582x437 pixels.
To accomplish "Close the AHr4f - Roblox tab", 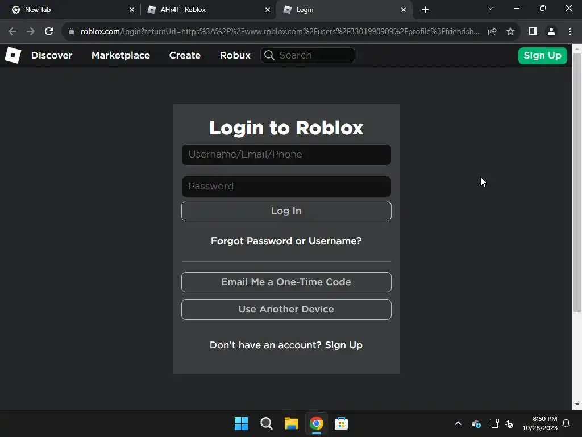I will [268, 10].
